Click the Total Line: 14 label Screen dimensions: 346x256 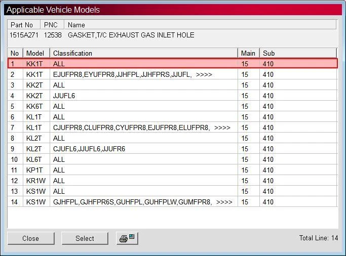coord(319,238)
